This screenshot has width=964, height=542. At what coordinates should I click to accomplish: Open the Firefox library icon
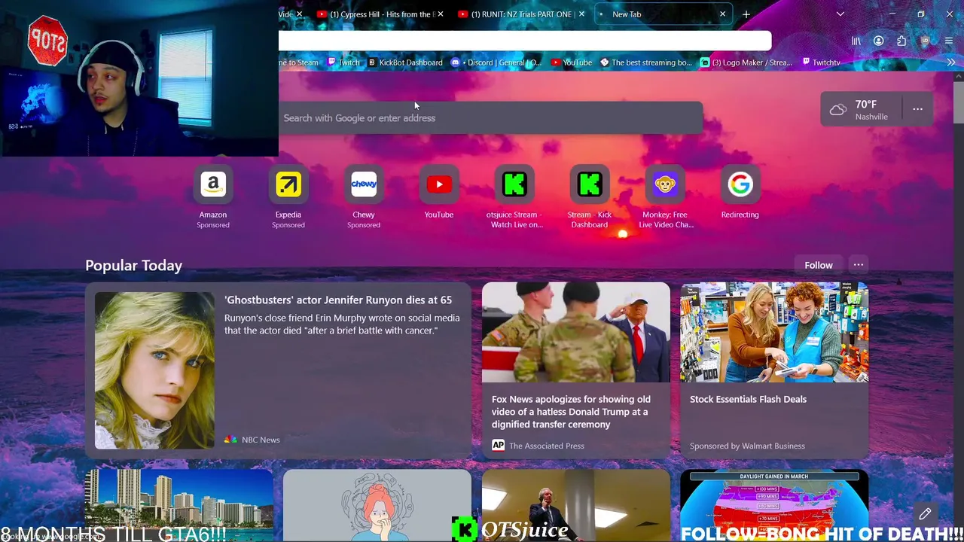point(856,41)
